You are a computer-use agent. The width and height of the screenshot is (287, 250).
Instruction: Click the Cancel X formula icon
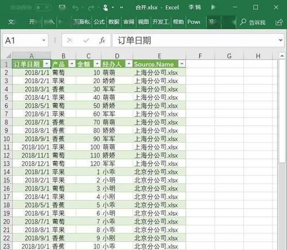pos(69,40)
